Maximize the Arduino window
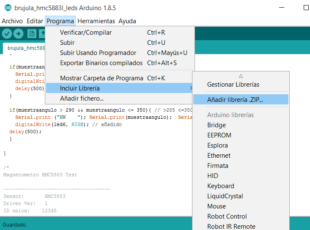Image resolution: width=310 pixels, height=230 pixels. pos(306,8)
